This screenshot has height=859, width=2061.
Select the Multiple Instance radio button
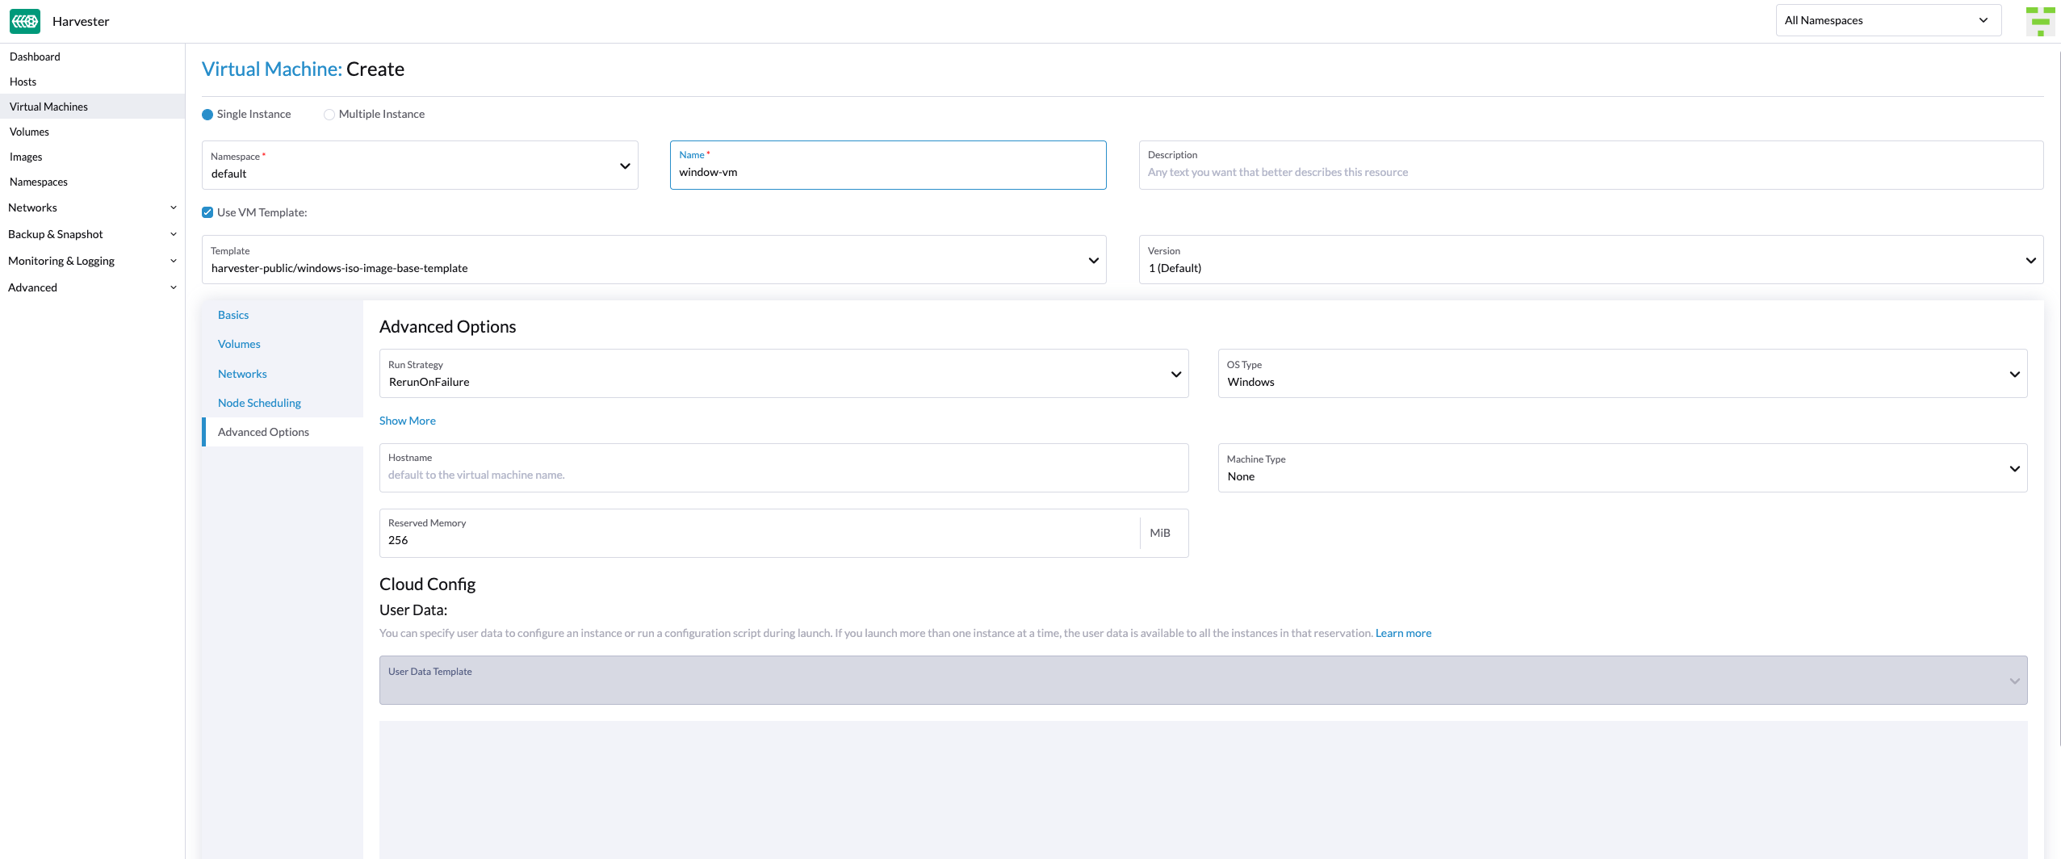pos(329,115)
